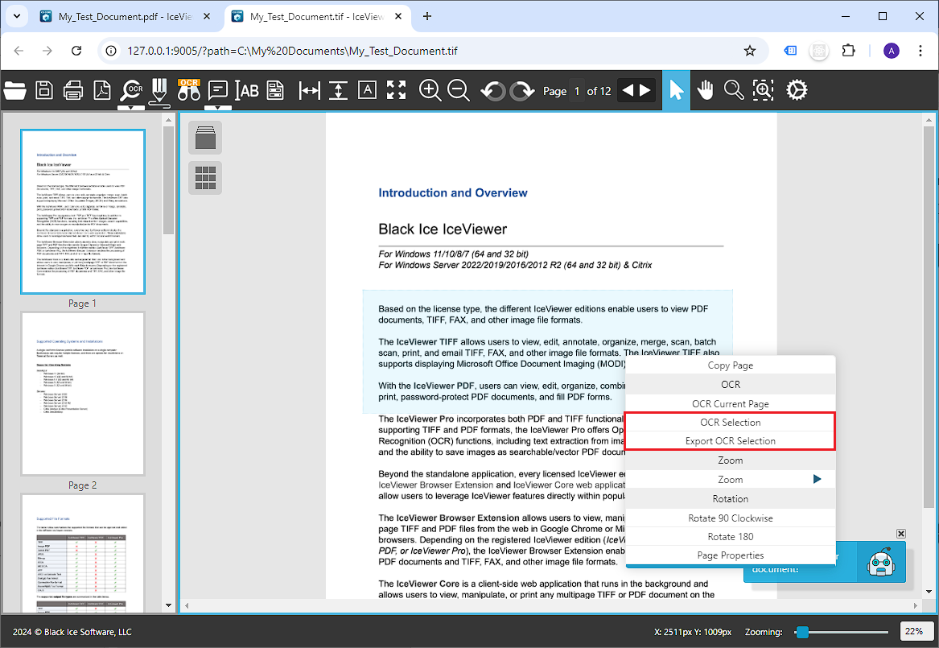The image size is (939, 648).
Task: Open the OCR options dropdown arrow
Action: click(x=131, y=108)
